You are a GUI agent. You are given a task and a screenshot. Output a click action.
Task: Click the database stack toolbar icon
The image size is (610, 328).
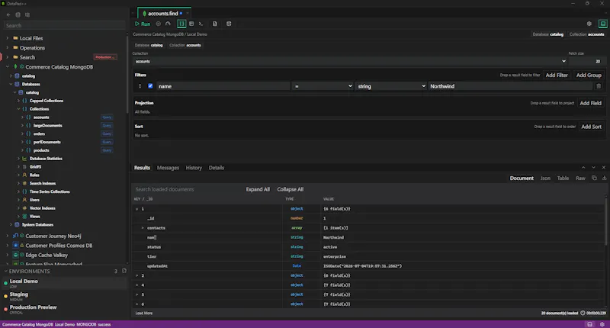pyautogui.click(x=229, y=24)
